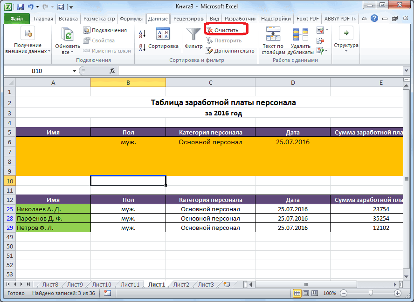Click the formula bar input field
This screenshot has width=414, height=302.
tap(261, 71)
